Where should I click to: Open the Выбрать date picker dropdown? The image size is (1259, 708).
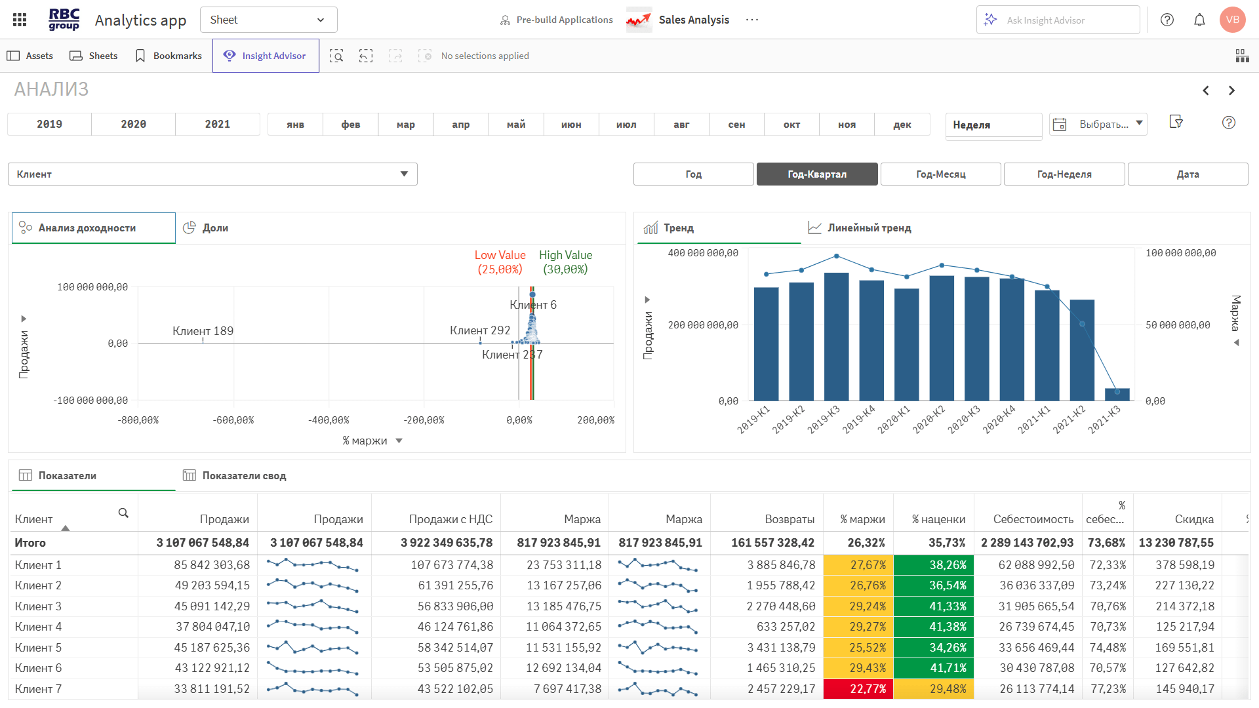(1098, 124)
